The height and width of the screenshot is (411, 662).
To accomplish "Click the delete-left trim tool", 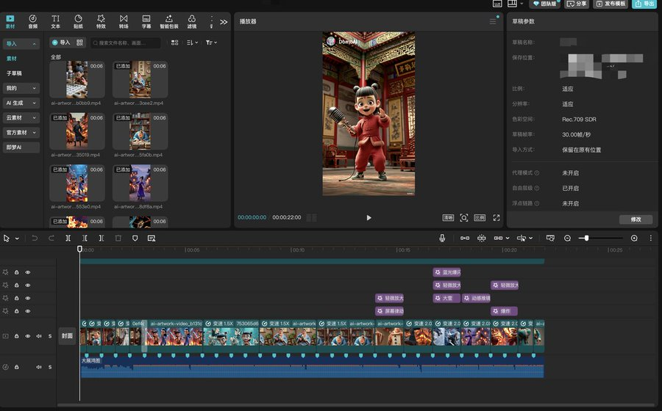I will [85, 239].
